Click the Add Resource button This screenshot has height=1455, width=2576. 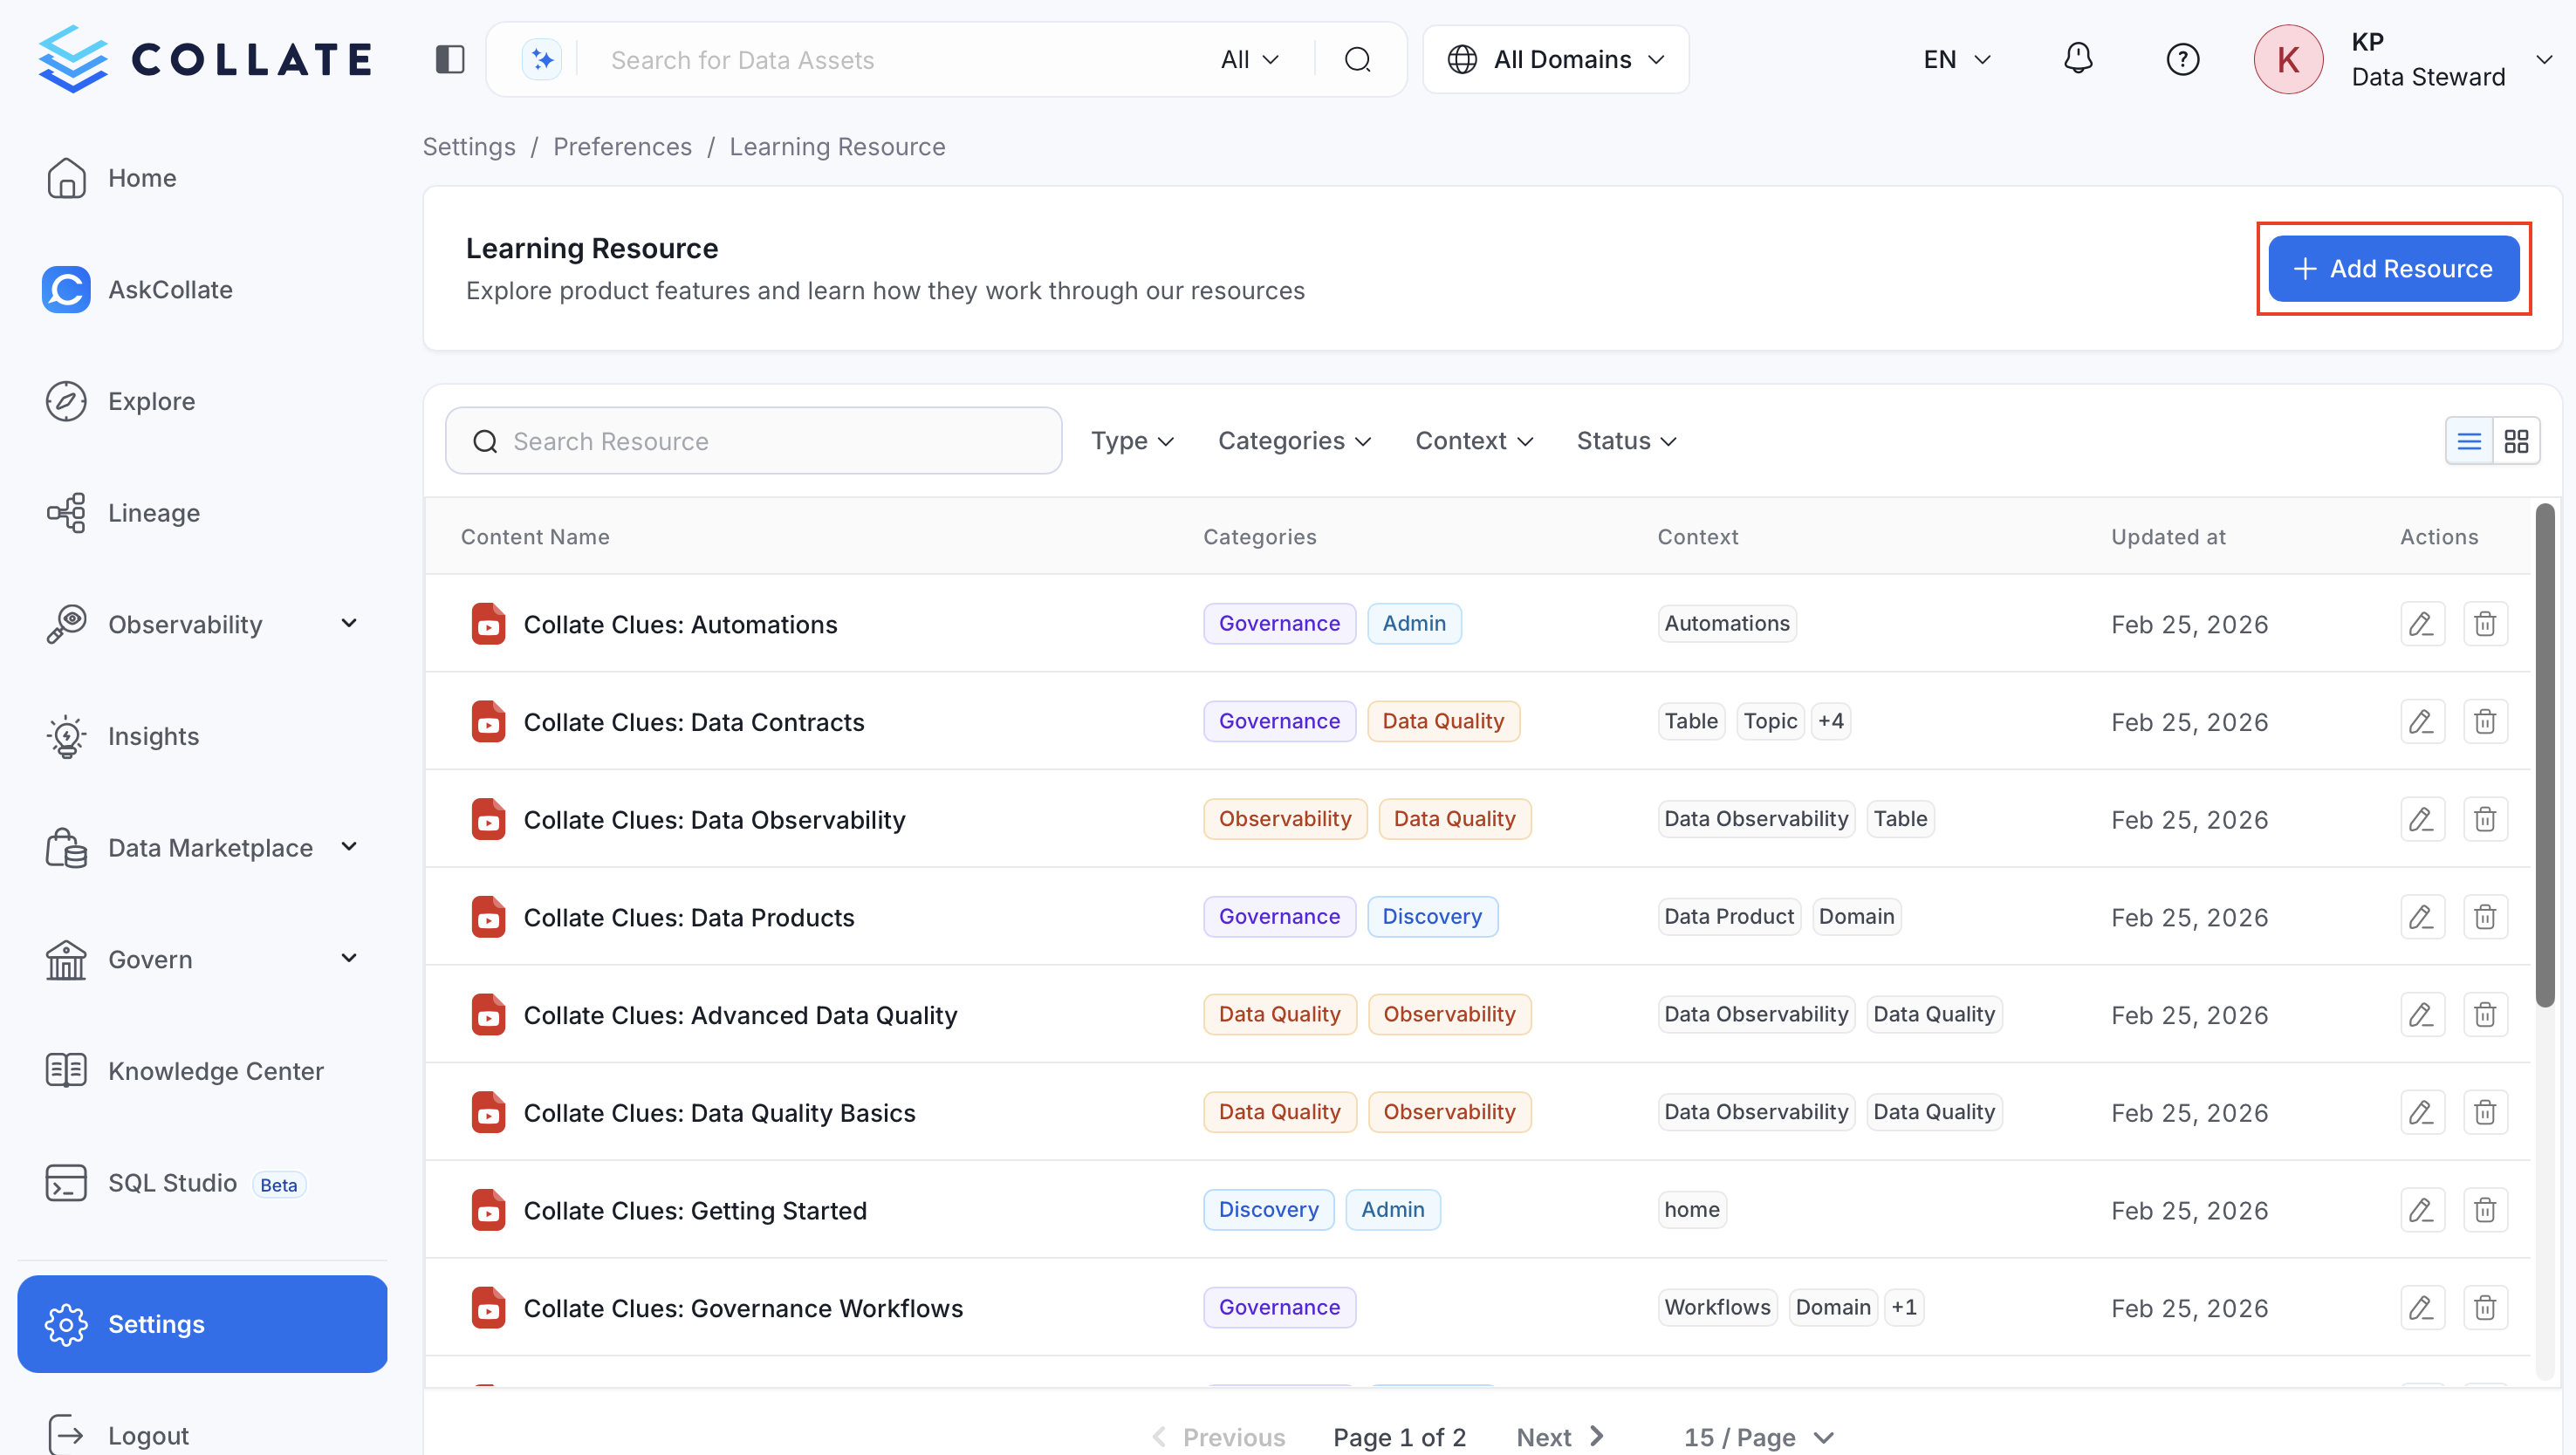[x=2393, y=269]
